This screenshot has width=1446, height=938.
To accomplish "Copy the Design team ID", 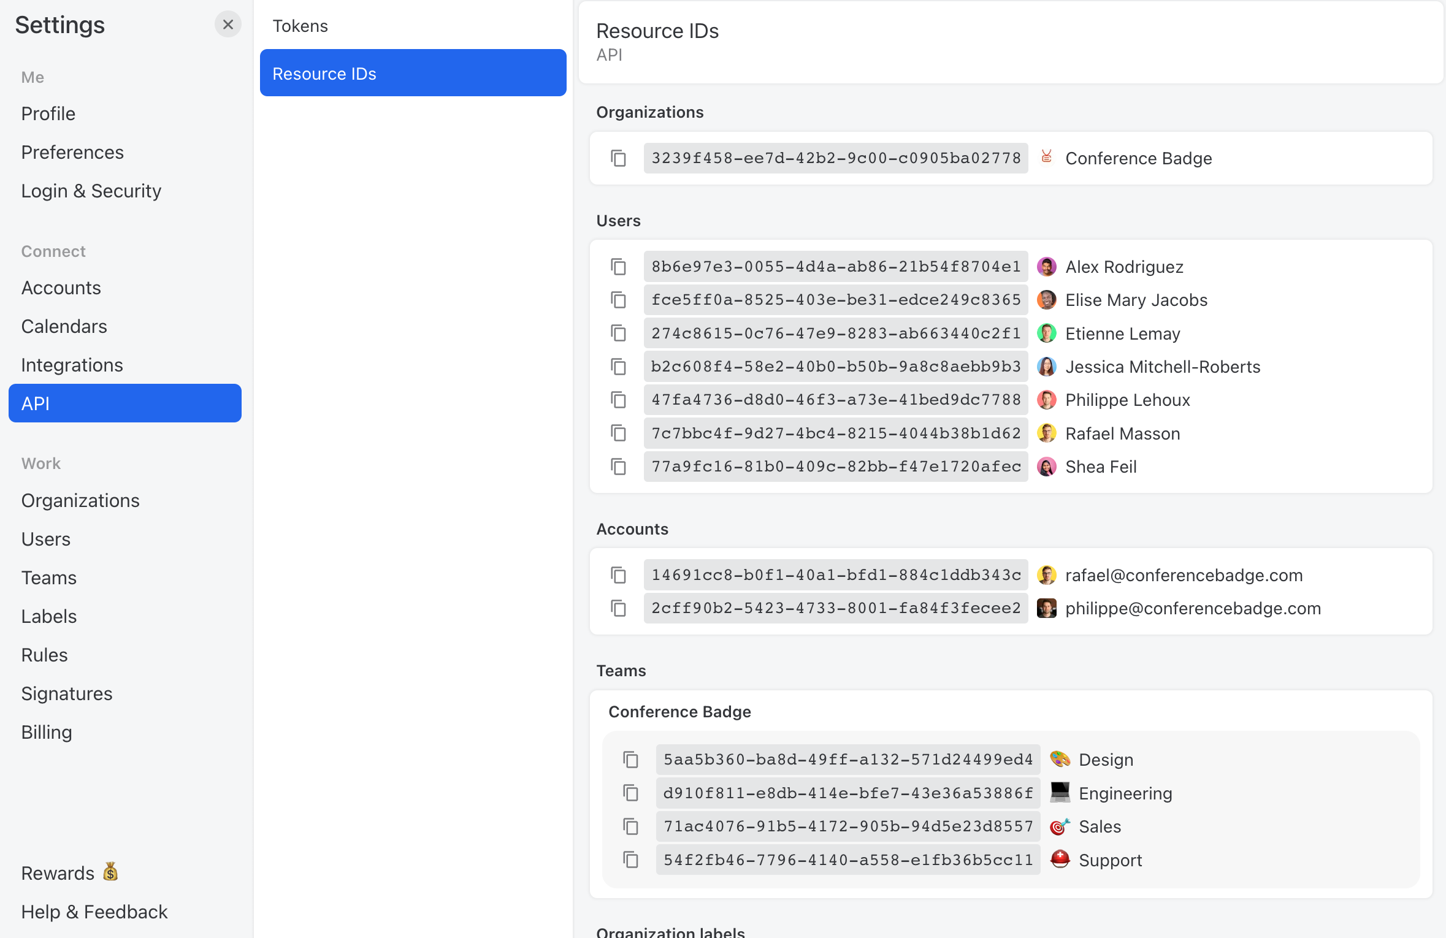I will coord(630,759).
